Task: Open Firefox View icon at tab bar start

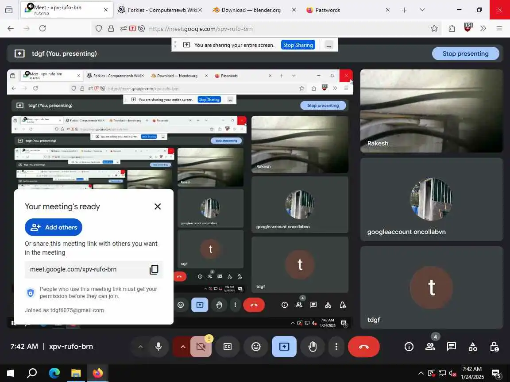Action: click(9, 10)
